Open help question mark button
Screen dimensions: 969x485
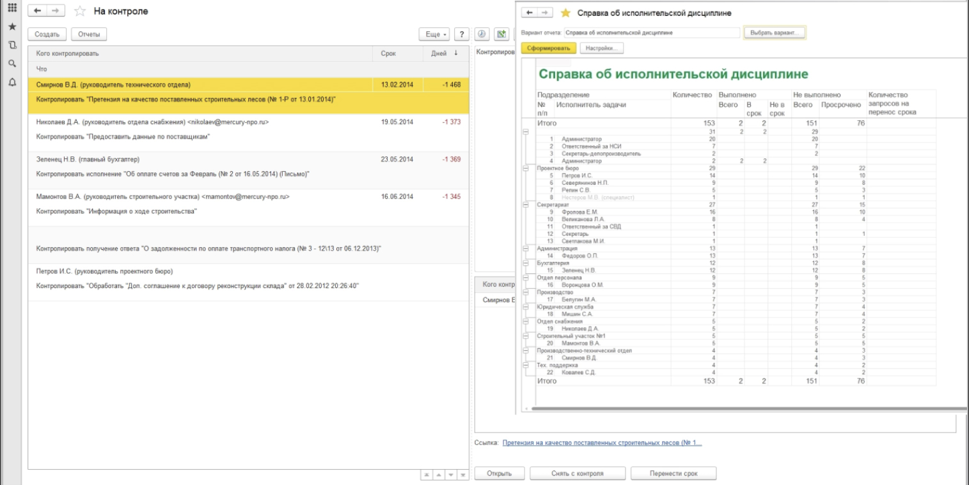coord(461,35)
